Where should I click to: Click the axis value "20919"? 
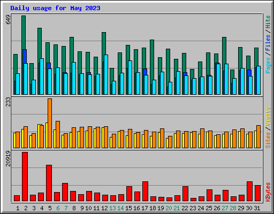coord(8,158)
